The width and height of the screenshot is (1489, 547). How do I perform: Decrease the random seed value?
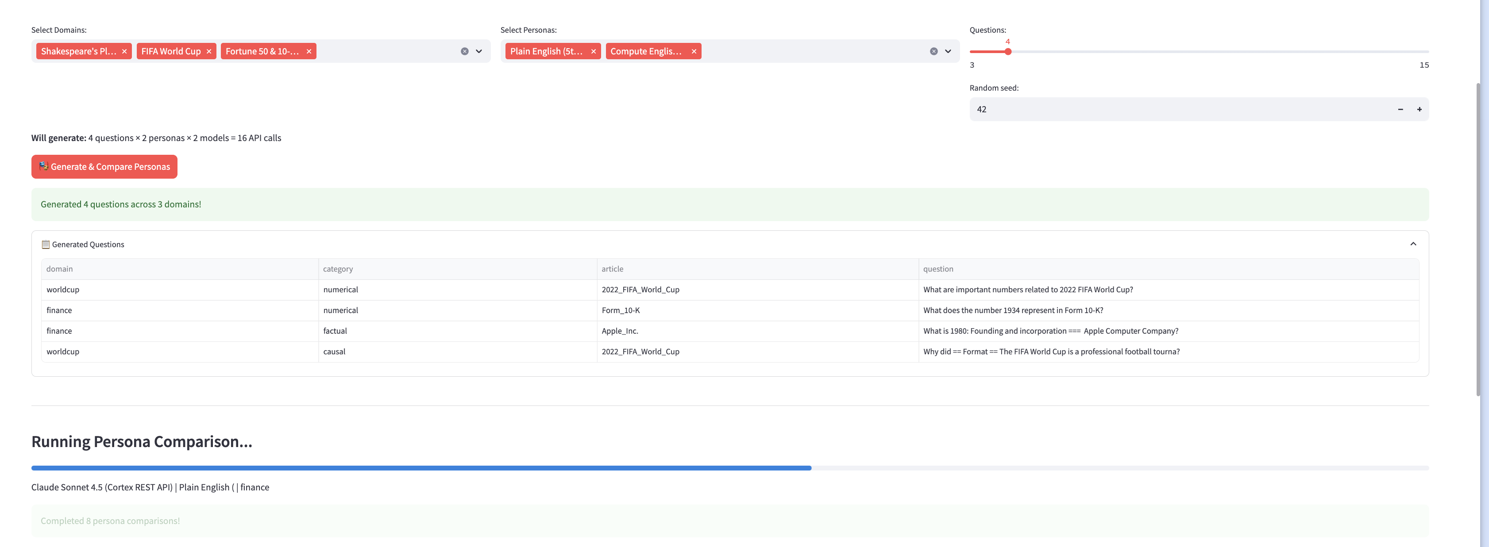tap(1400, 109)
